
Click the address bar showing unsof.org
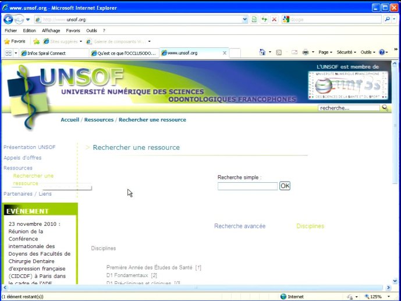pos(138,19)
